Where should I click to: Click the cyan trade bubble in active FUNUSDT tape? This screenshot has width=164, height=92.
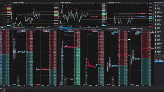coord(66,46)
